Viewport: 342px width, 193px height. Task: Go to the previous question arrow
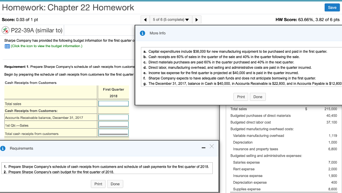(x=145, y=20)
